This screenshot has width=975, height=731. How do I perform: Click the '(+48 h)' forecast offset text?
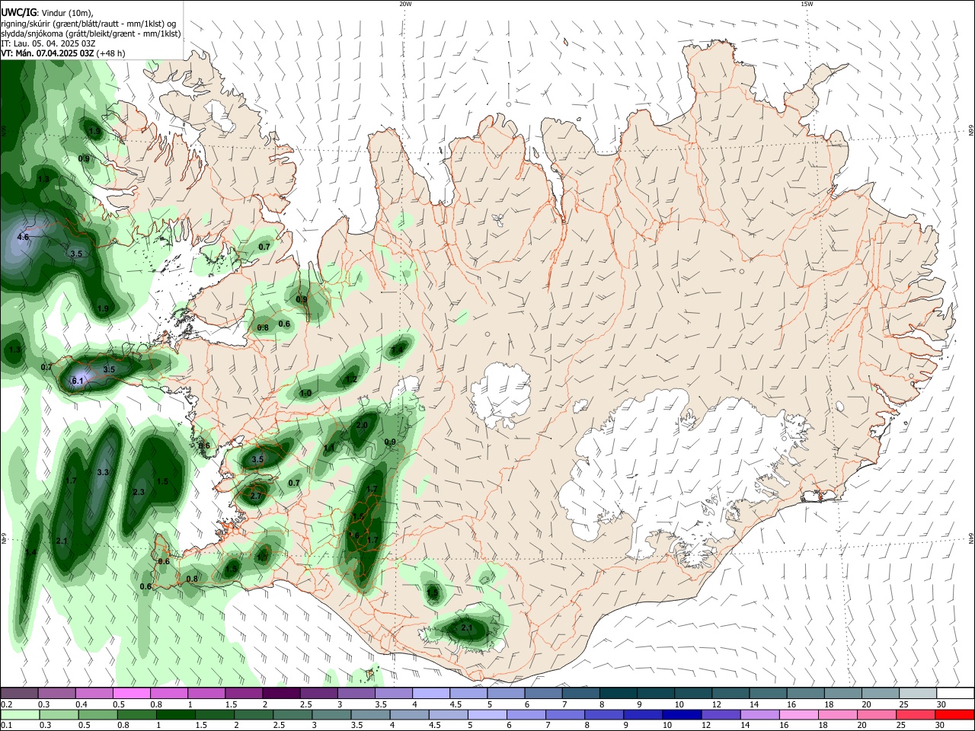pos(111,53)
